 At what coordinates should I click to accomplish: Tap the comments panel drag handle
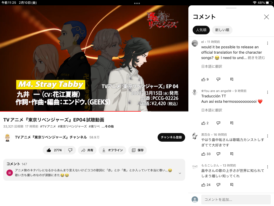[x=231, y=8]
